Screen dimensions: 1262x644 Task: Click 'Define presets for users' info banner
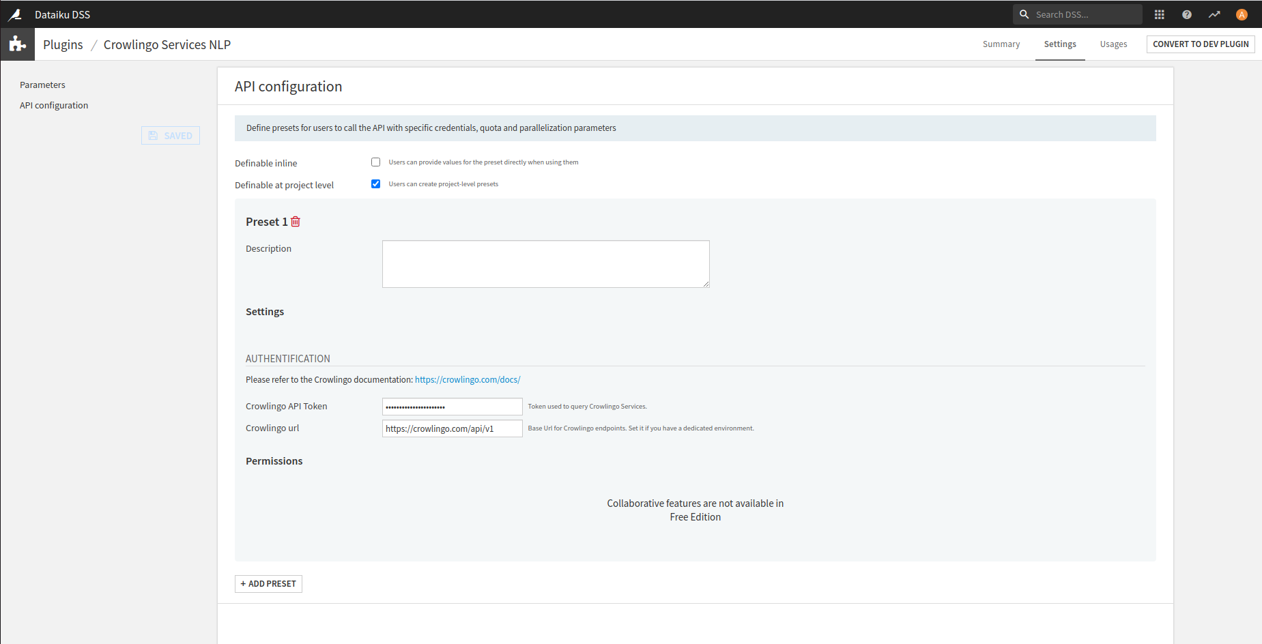pyautogui.click(x=695, y=128)
